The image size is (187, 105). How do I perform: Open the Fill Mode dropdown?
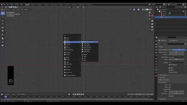[x=176, y=62]
